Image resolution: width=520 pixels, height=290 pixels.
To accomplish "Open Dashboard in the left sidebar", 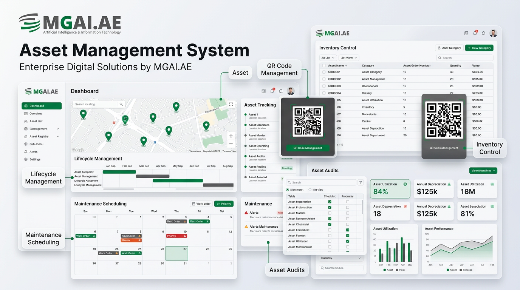I will (42, 106).
